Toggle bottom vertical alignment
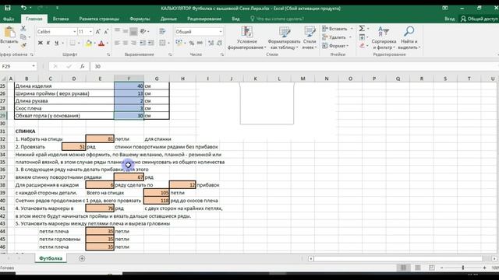This screenshot has width=499, height=280. click(133, 31)
